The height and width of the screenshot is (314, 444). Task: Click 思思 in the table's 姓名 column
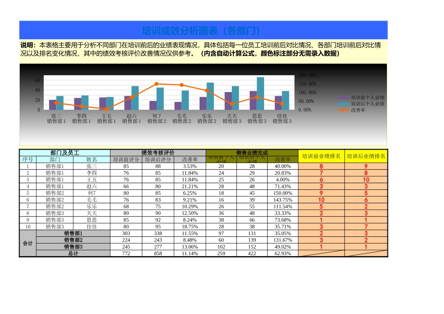92,220
